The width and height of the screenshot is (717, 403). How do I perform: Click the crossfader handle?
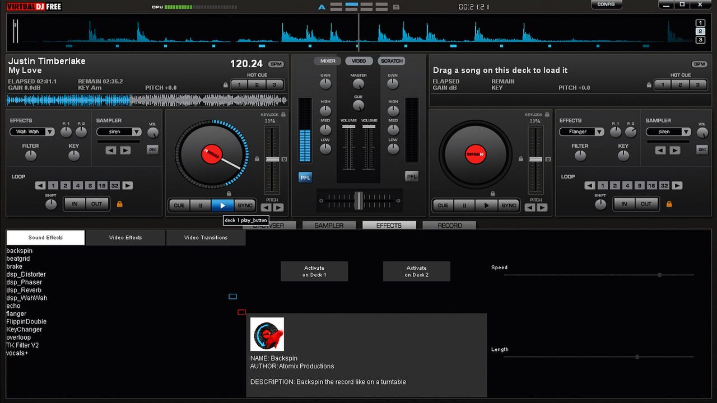(358, 200)
